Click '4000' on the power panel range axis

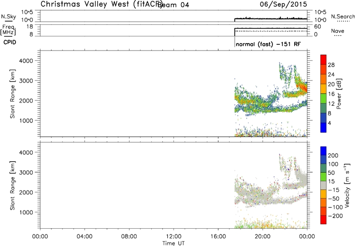[x=26, y=61]
